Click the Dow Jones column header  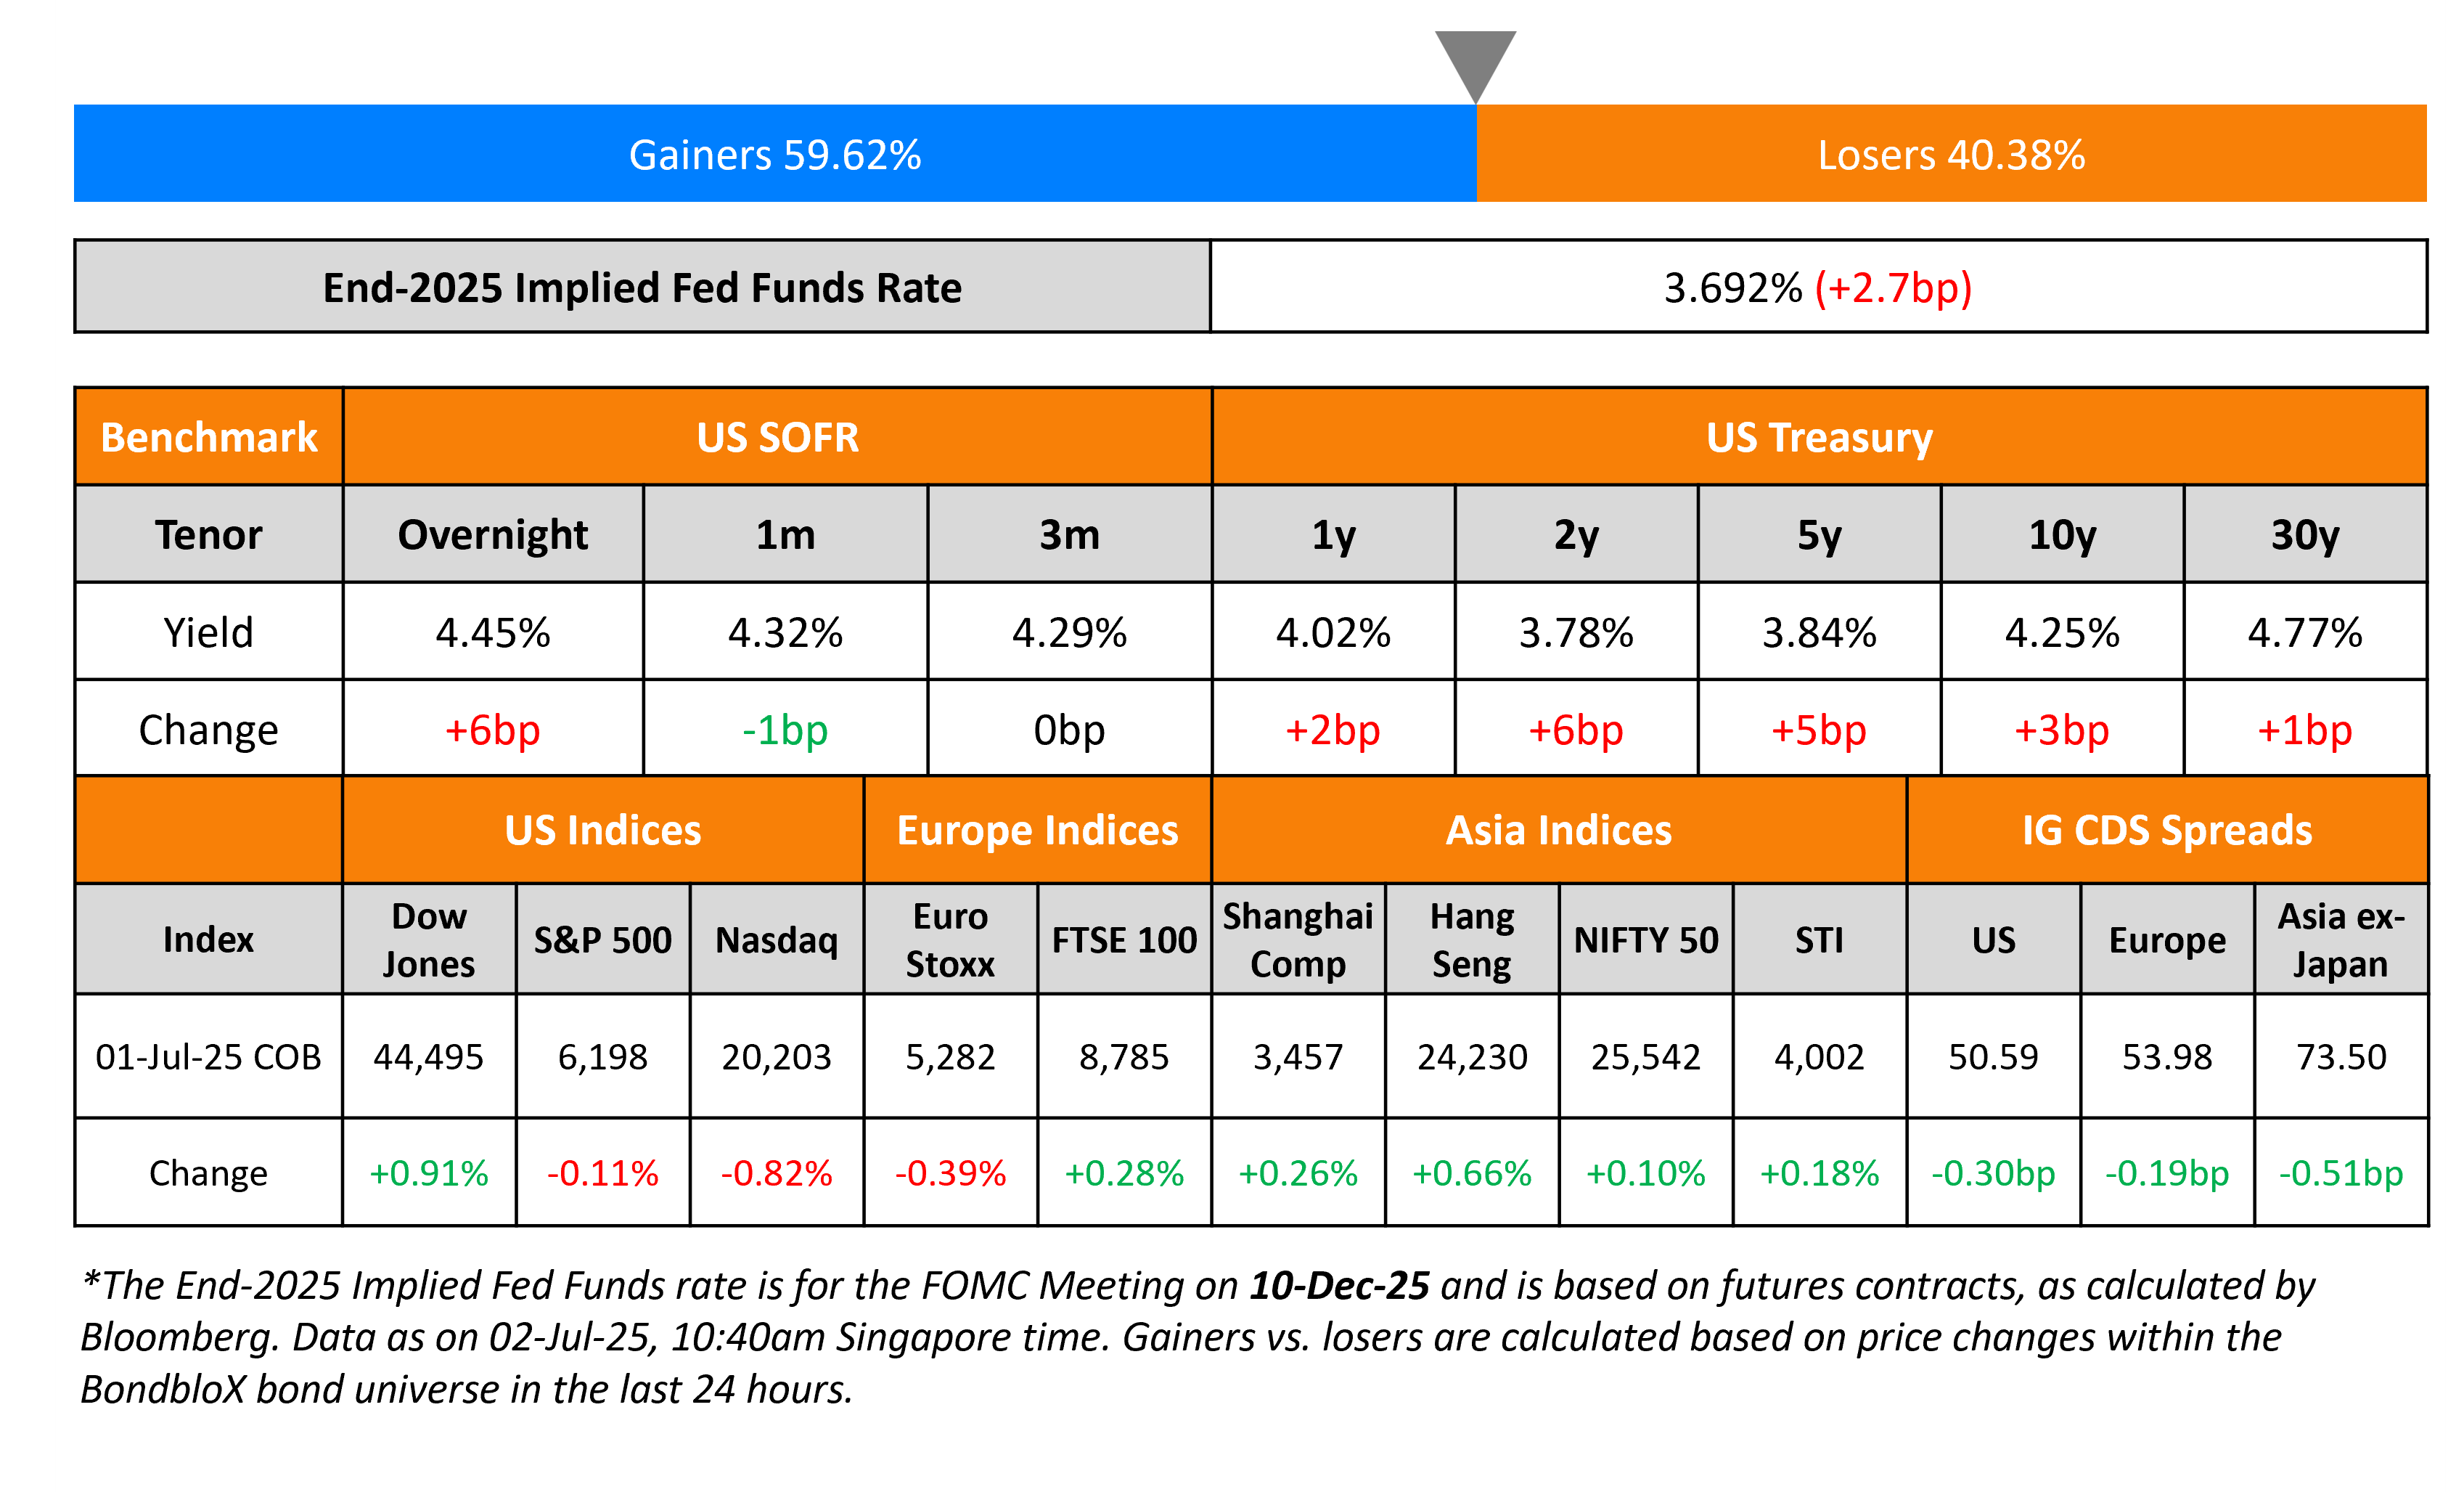tap(429, 939)
